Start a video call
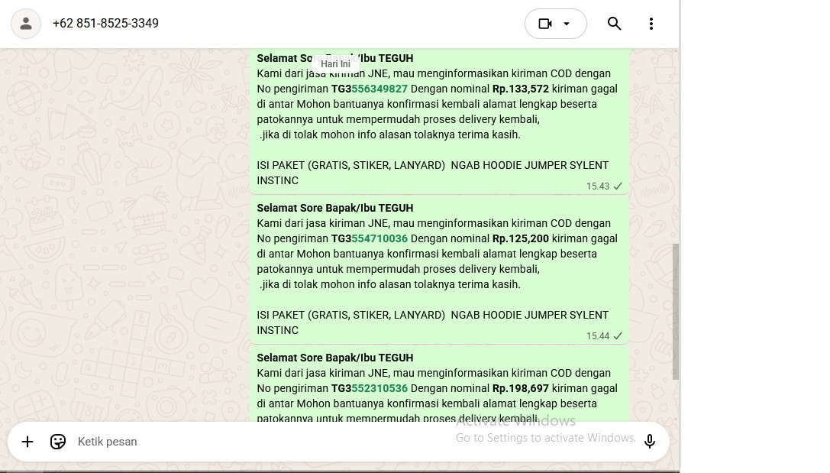The height and width of the screenshot is (473, 830). (545, 24)
